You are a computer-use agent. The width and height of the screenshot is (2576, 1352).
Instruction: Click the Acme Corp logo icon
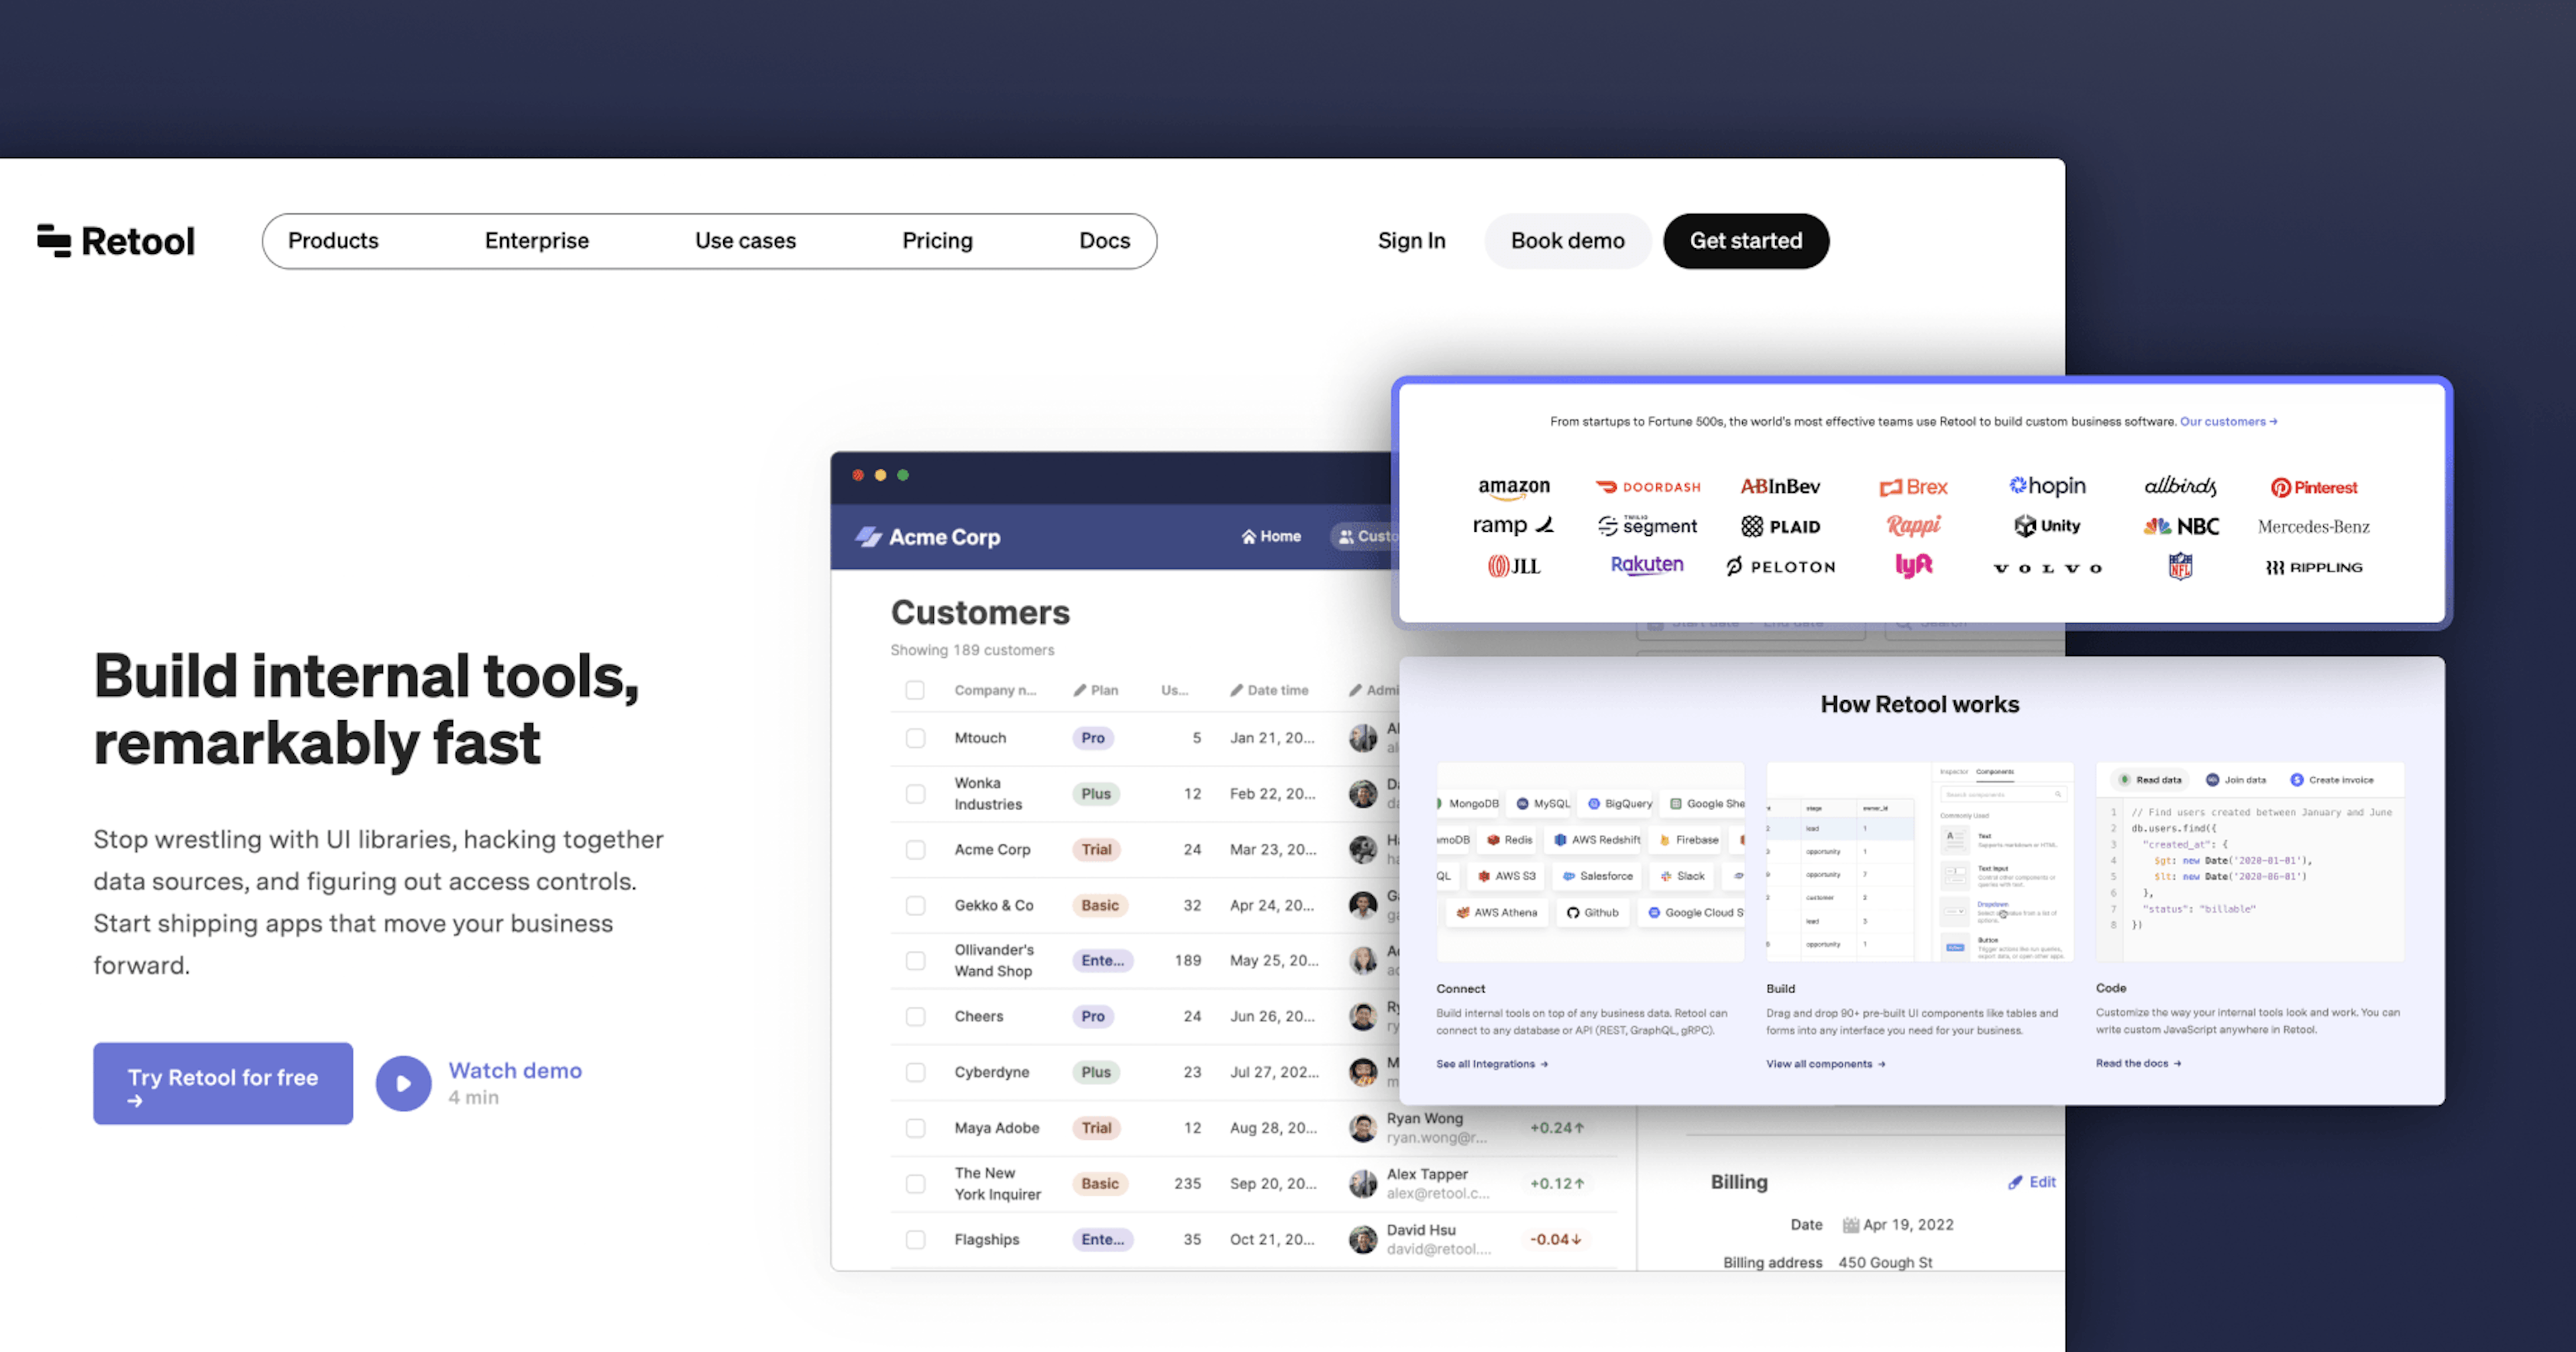coord(868,537)
